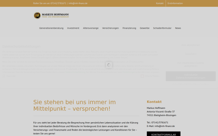This screenshot has width=218, height=136.
Task: Click the heading 'Sie stehen bei uns immer im Mittelpunkt'
Action: pyautogui.click(x=74, y=106)
